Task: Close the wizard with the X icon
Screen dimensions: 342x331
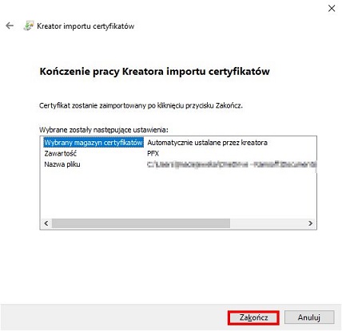Action: tap(332, 9)
